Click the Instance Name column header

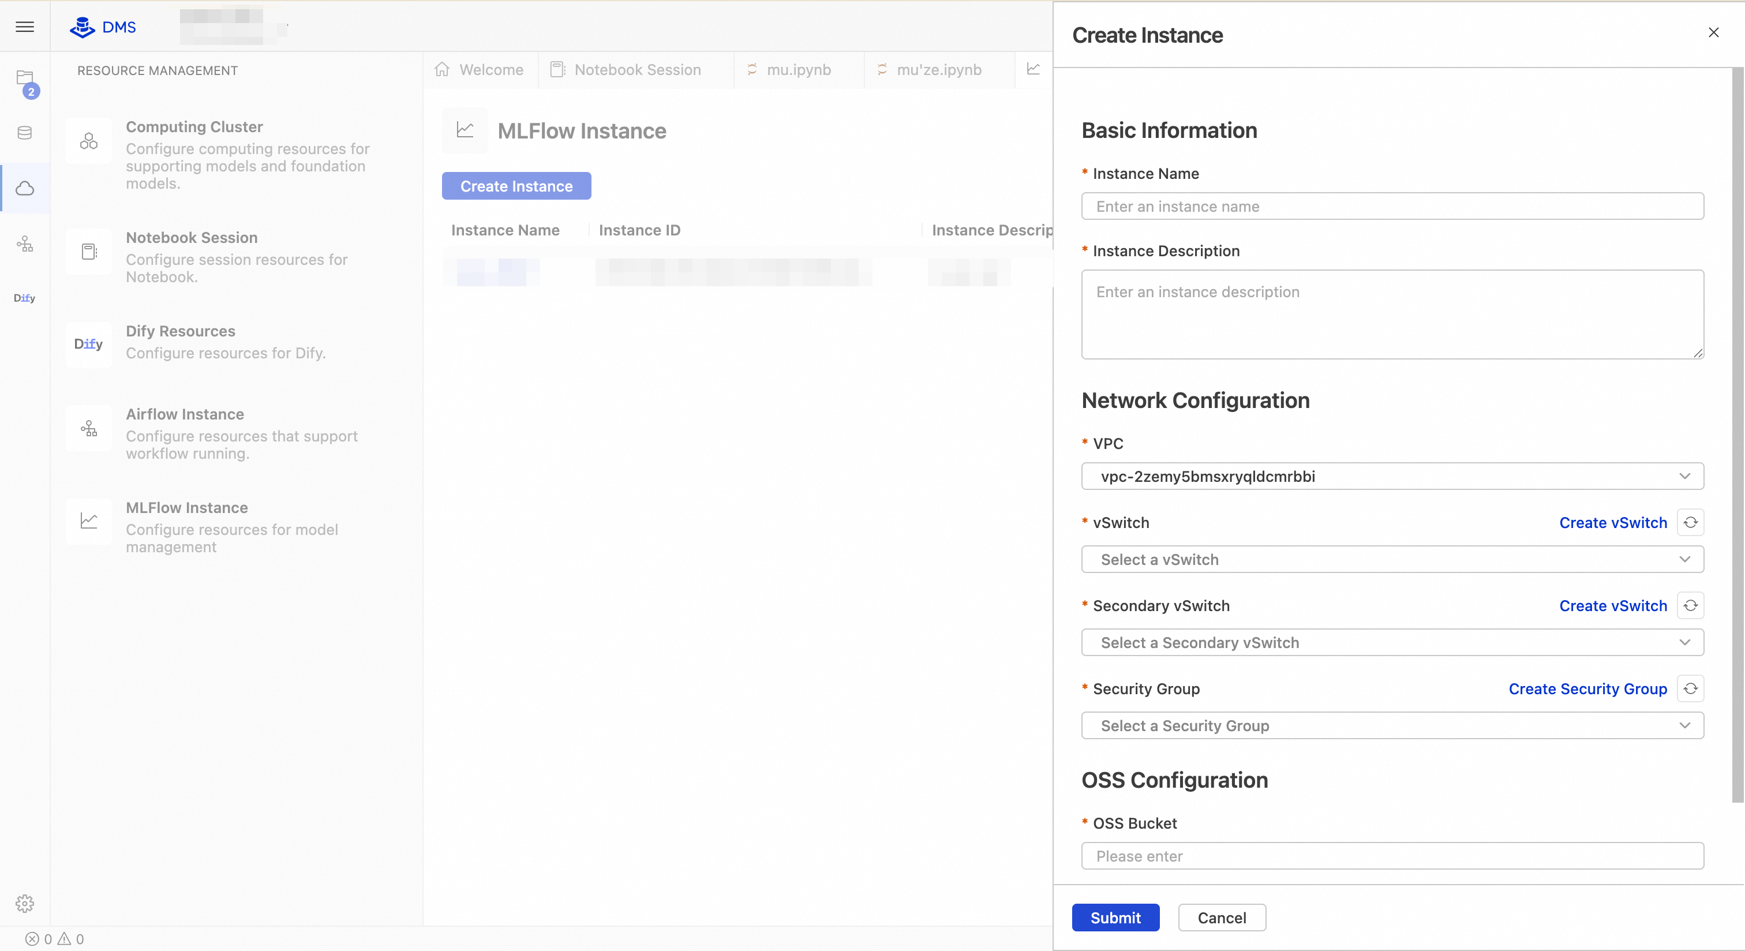click(x=505, y=230)
